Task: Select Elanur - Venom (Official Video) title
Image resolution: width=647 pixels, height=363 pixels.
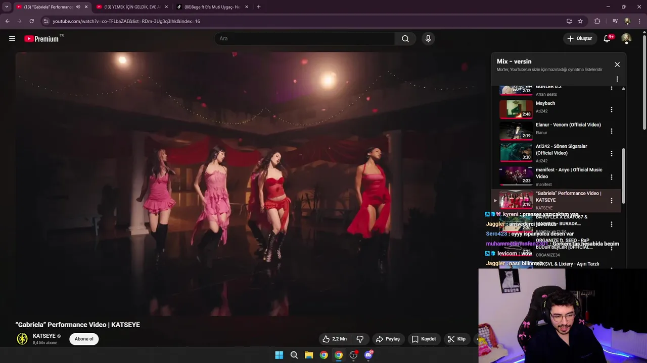Action: click(x=568, y=125)
